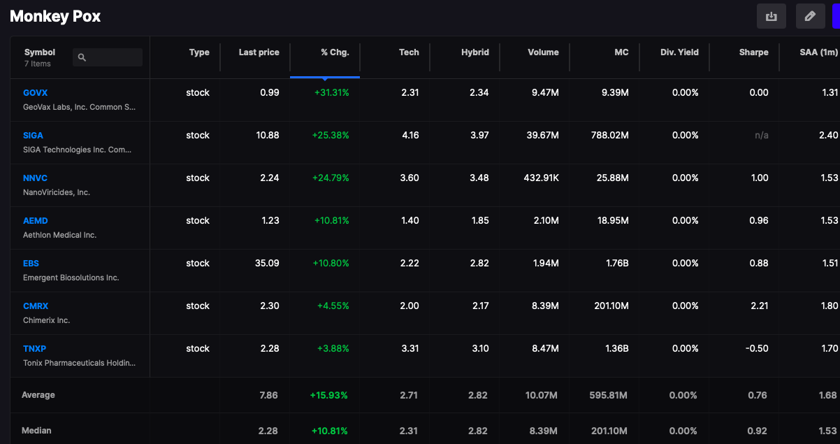Open the AEMD ticker link

click(x=35, y=221)
